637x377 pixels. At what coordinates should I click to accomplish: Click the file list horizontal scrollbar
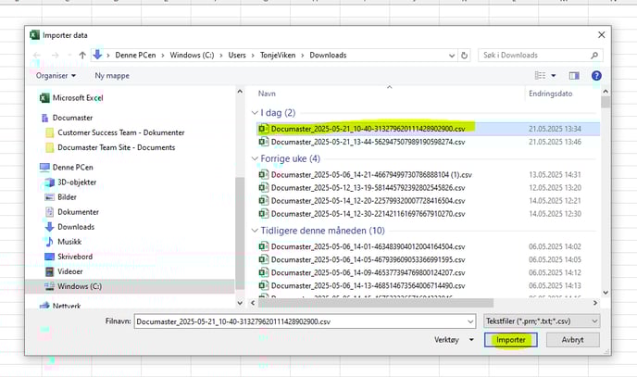[x=376, y=303]
